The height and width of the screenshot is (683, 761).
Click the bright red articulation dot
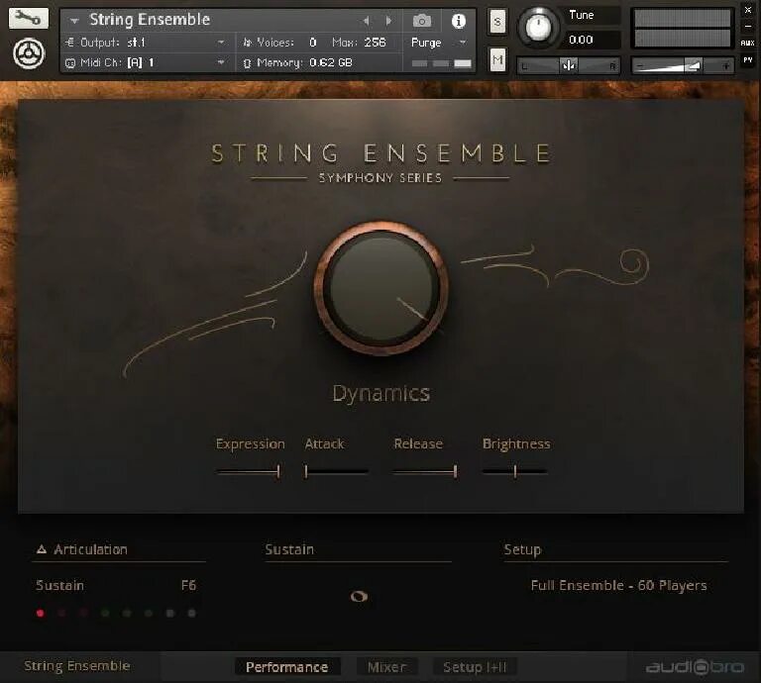tap(41, 613)
